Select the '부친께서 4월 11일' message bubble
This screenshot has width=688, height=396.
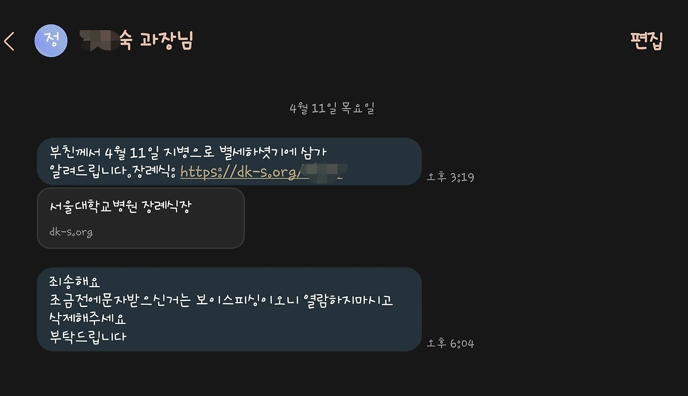click(x=230, y=162)
